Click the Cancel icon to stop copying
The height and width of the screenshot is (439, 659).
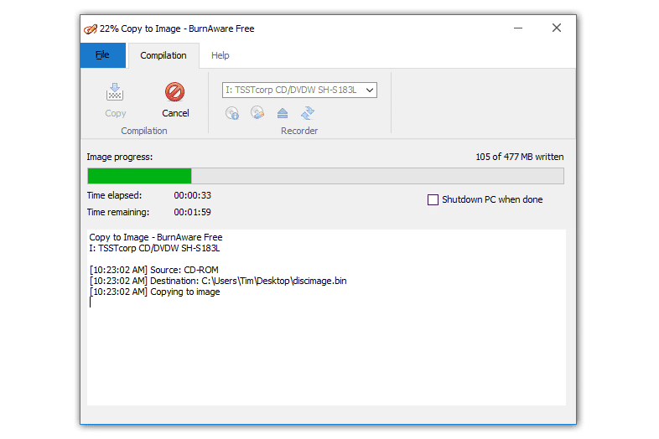pos(174,92)
